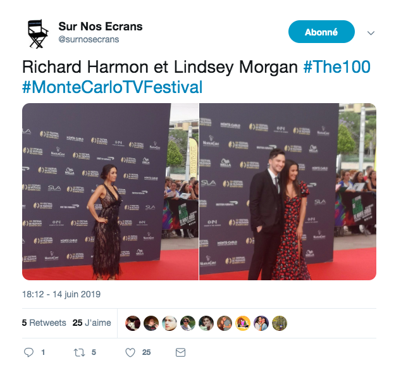Click Sur Nos Ecrans display name
401x372 pixels.
[101, 27]
